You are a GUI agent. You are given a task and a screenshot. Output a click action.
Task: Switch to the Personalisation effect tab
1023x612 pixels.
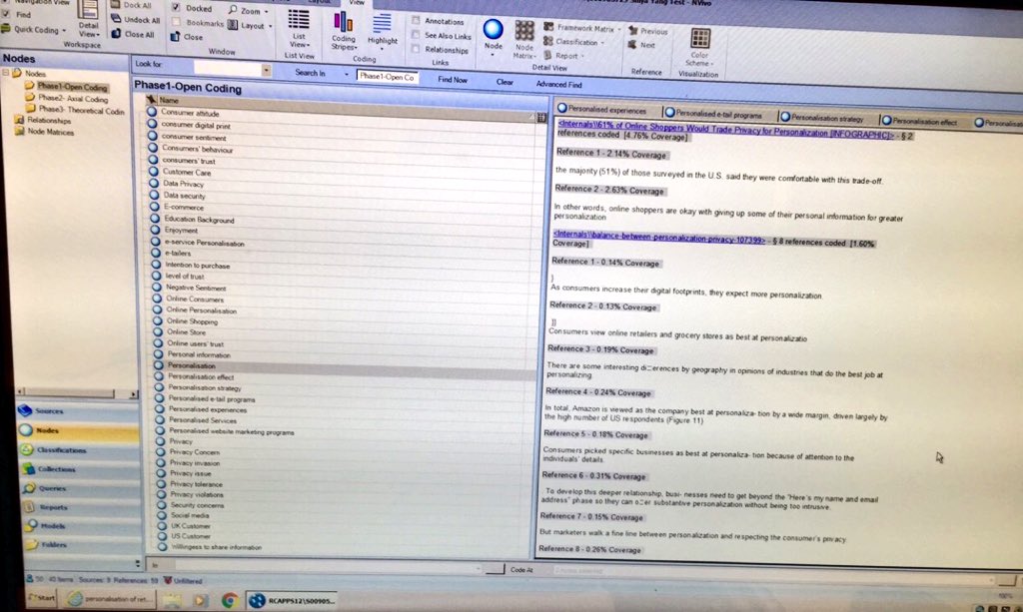tap(919, 121)
